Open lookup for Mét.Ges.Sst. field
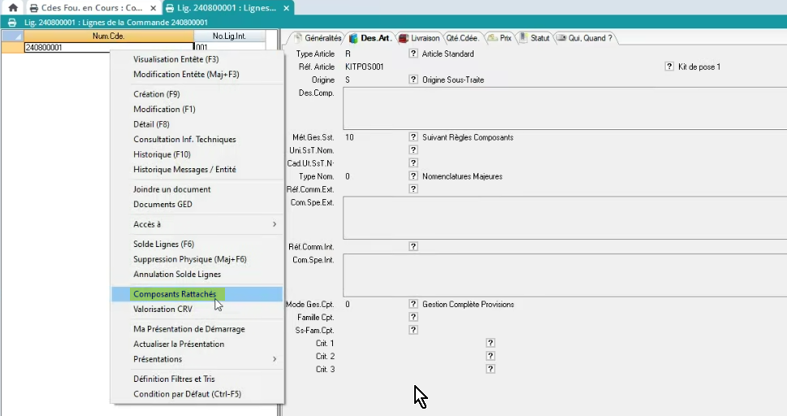This screenshot has height=416, width=787. pos(413,137)
